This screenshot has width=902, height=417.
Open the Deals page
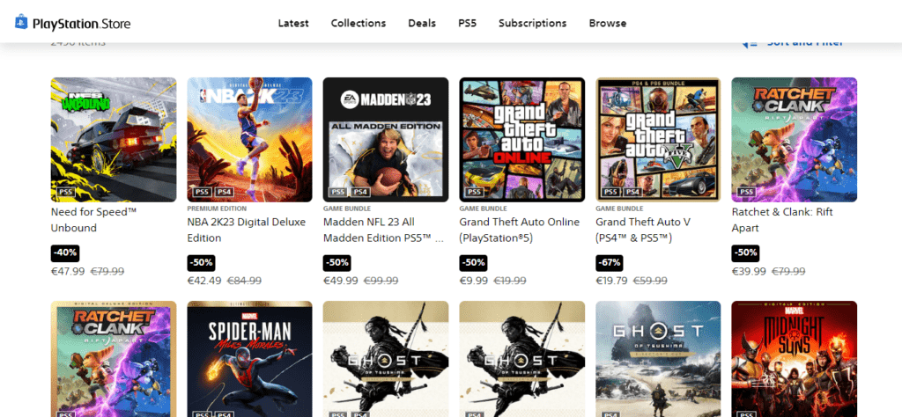422,23
